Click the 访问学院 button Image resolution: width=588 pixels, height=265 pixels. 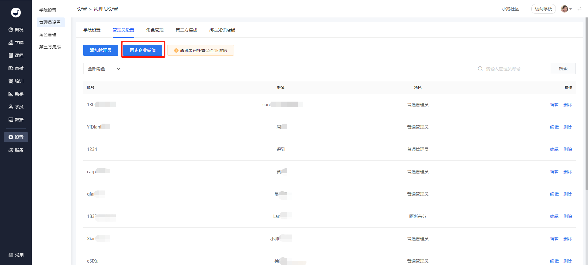(544, 9)
